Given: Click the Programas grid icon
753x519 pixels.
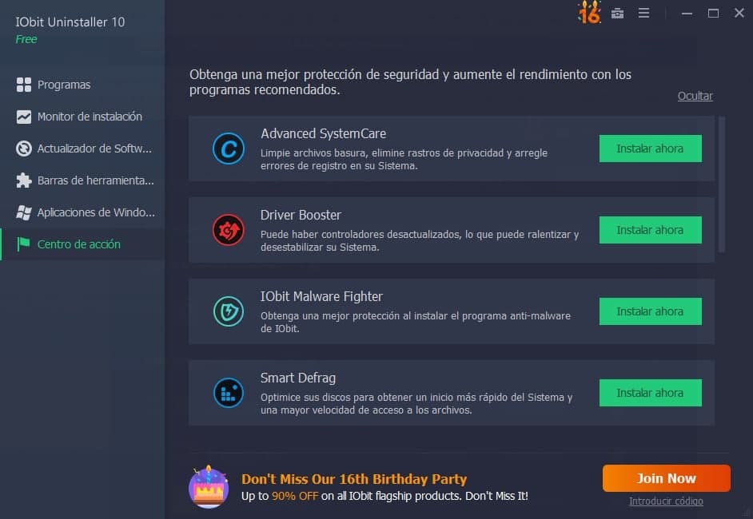Looking at the screenshot, I should point(23,85).
